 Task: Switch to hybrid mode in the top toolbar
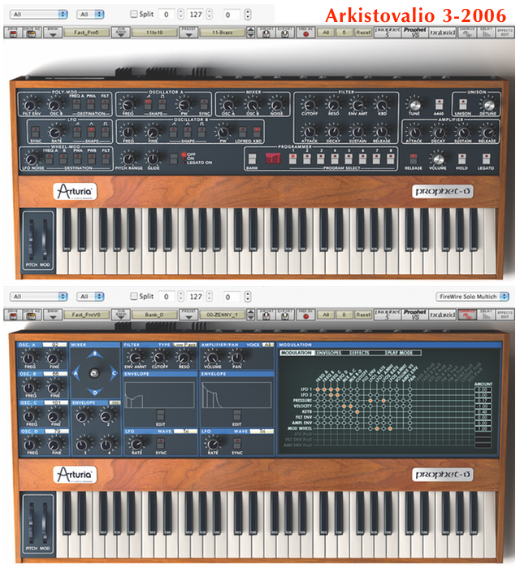(442, 33)
